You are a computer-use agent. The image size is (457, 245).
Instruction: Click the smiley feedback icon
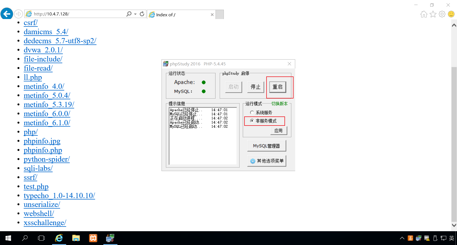pos(451,14)
